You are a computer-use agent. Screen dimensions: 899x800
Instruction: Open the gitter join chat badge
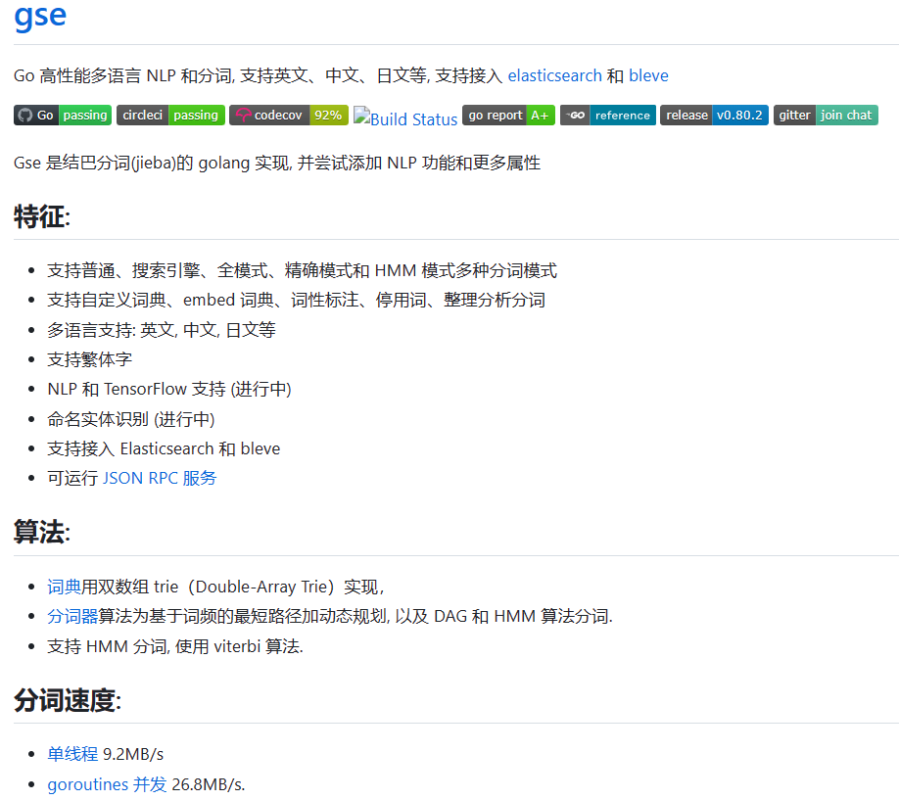point(826,116)
